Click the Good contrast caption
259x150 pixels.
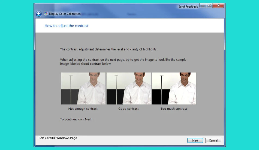tap(128, 109)
